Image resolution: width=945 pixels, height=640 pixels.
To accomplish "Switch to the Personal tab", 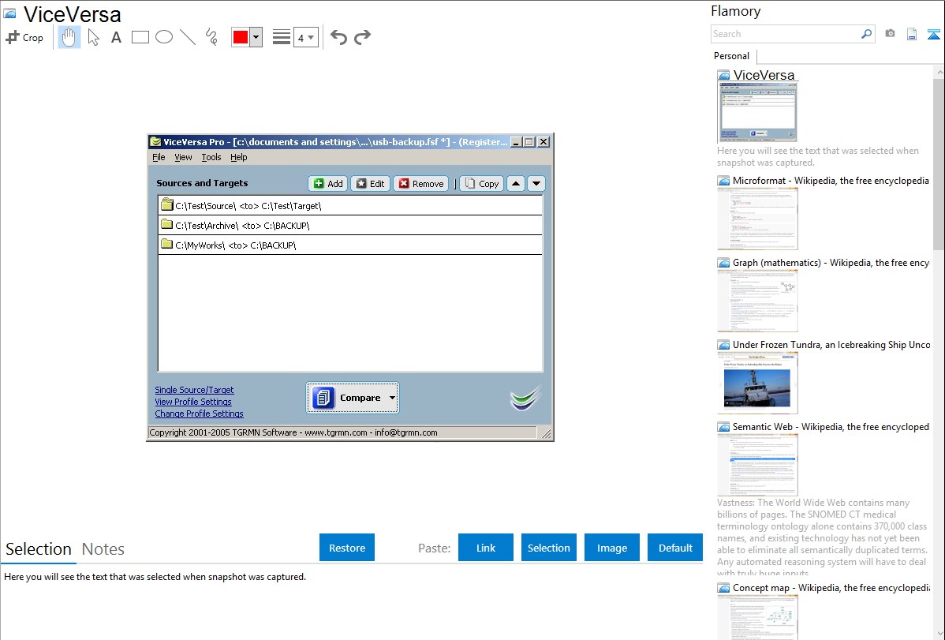I will tap(732, 55).
